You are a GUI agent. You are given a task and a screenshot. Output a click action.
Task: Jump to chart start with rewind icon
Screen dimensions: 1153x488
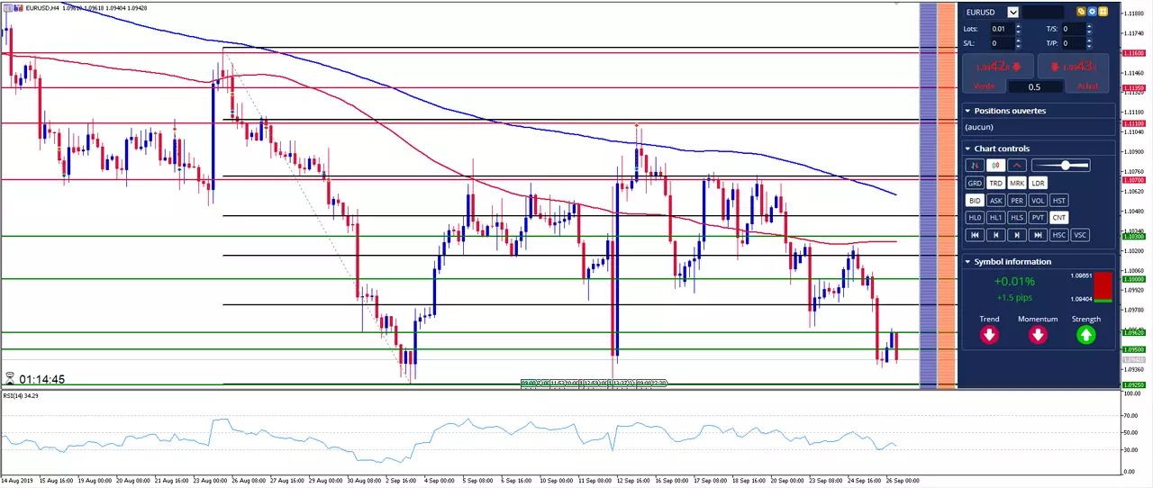(975, 235)
